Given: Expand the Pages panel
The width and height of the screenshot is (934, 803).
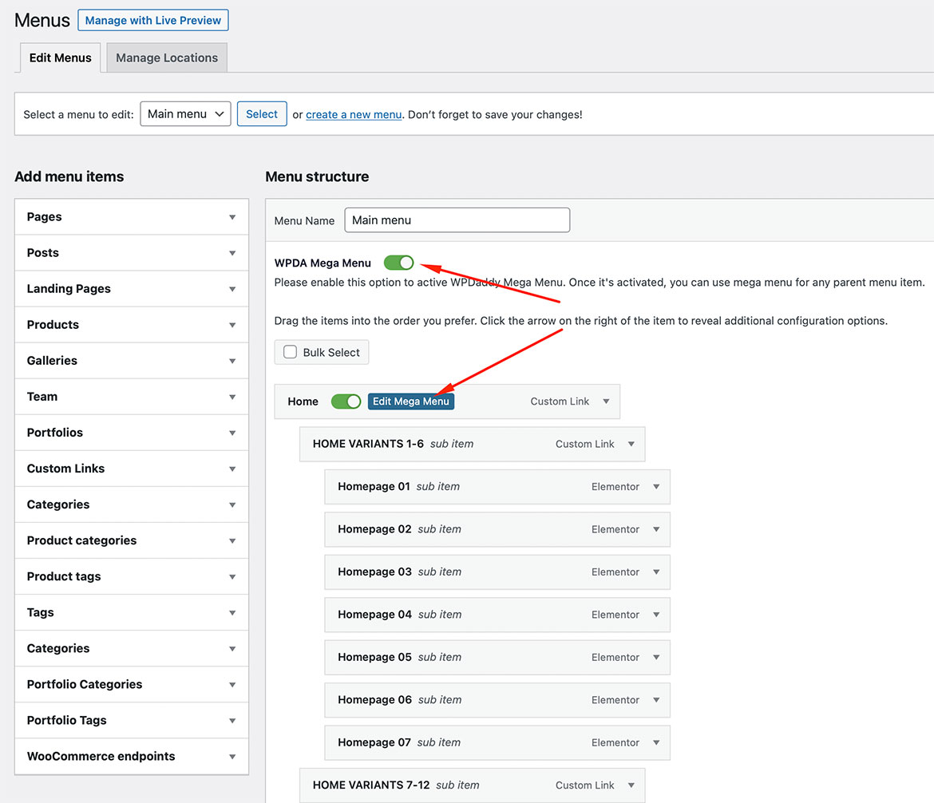Looking at the screenshot, I should [132, 217].
